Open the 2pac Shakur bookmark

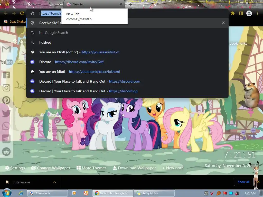click(x=15, y=22)
